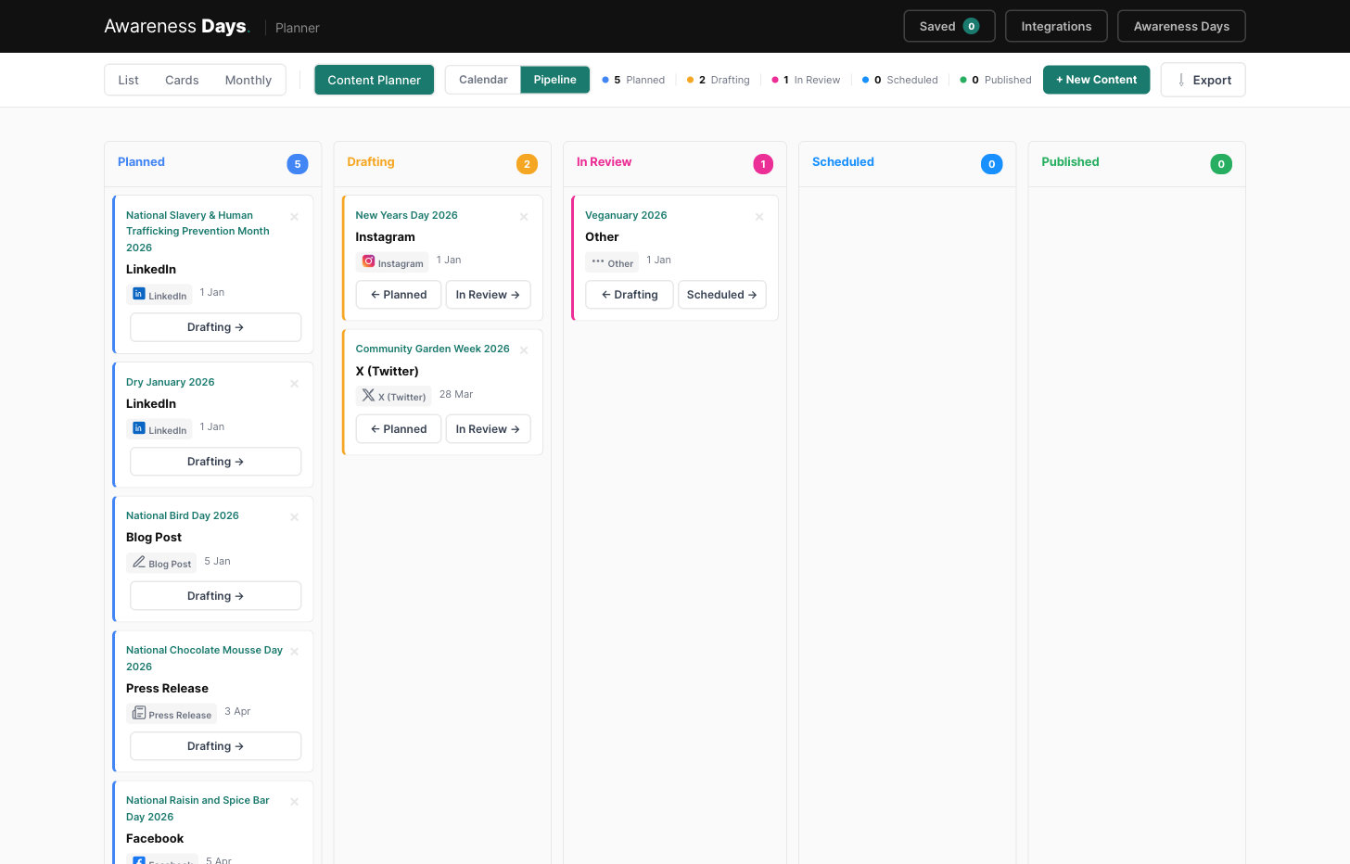Remove the National Slavery & Human Trafficking card

click(294, 217)
